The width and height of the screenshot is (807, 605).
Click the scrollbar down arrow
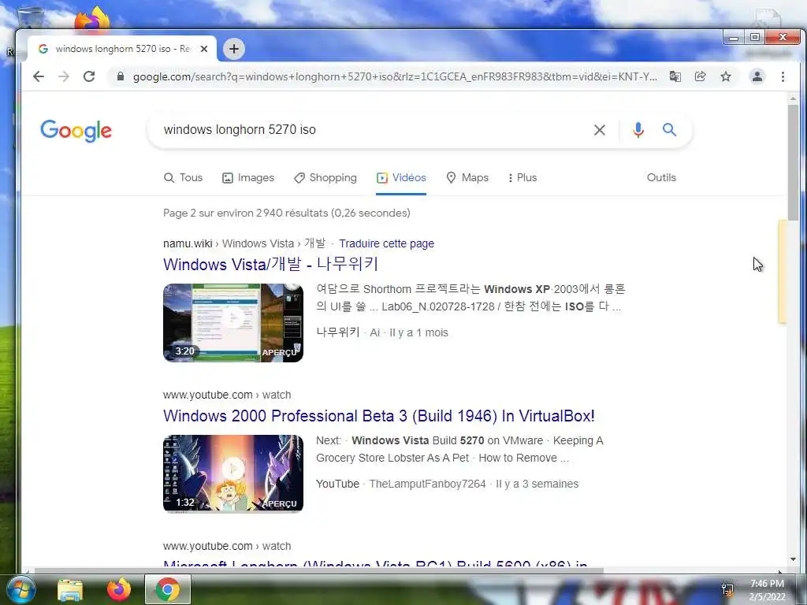click(793, 559)
